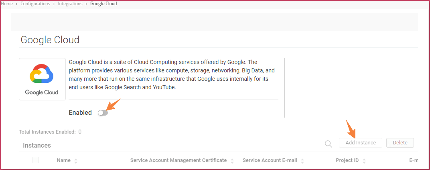Open Configurations breadcrumb link
The height and width of the screenshot is (170, 430).
35,4
